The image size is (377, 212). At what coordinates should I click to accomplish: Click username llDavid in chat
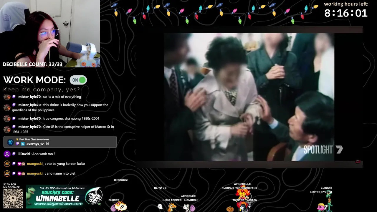coord(24,154)
